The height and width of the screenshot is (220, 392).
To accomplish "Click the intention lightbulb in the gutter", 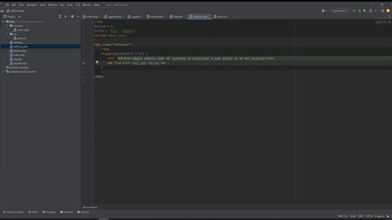I will [x=97, y=62].
